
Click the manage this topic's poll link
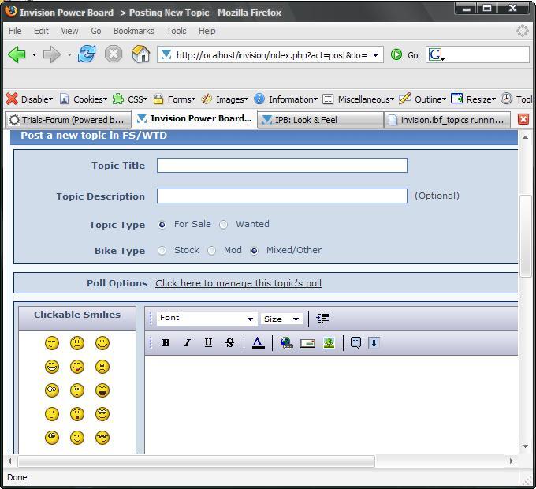pos(238,283)
